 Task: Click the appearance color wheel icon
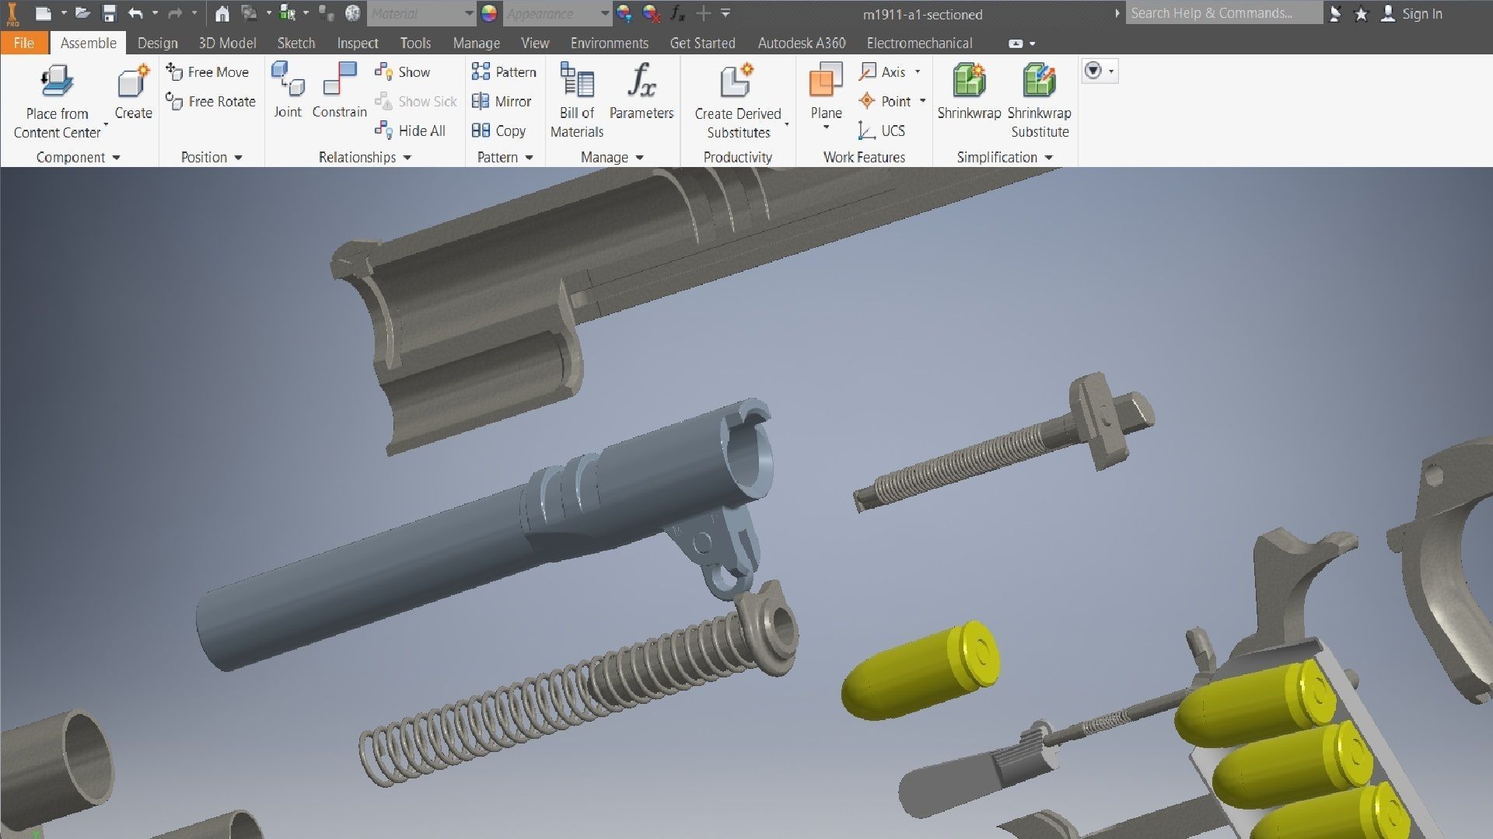pyautogui.click(x=489, y=13)
